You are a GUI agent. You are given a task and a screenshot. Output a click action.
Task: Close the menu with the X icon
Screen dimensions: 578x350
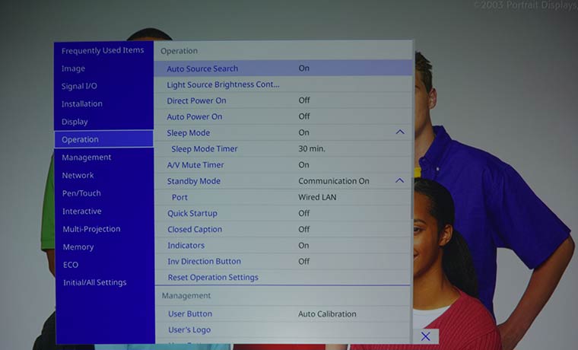tap(425, 336)
